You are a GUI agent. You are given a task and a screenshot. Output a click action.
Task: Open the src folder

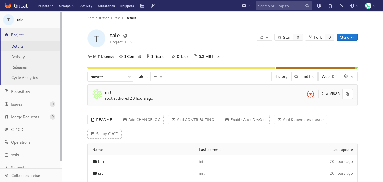(101, 173)
